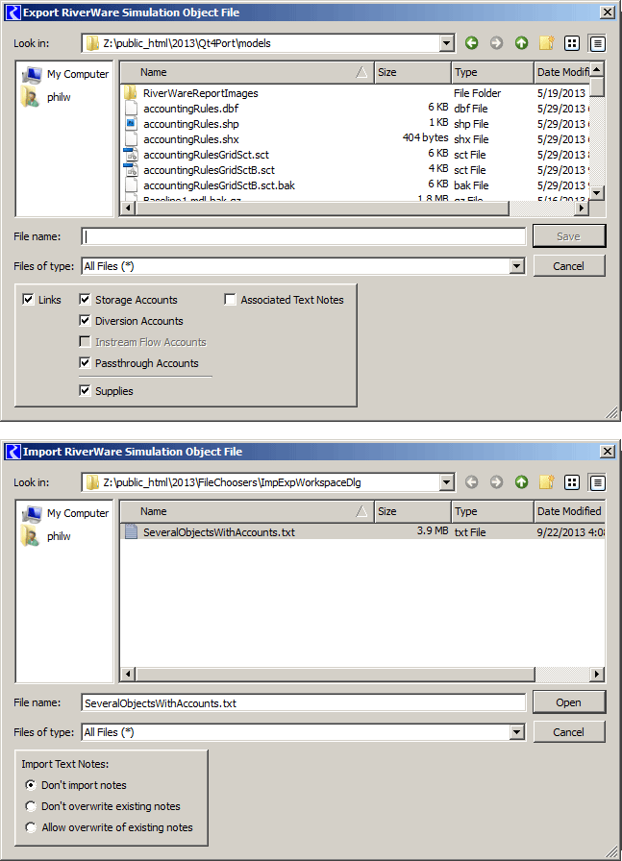The width and height of the screenshot is (622, 861).
Task: Open Files of type dropdown in Export dialog
Action: point(516,266)
